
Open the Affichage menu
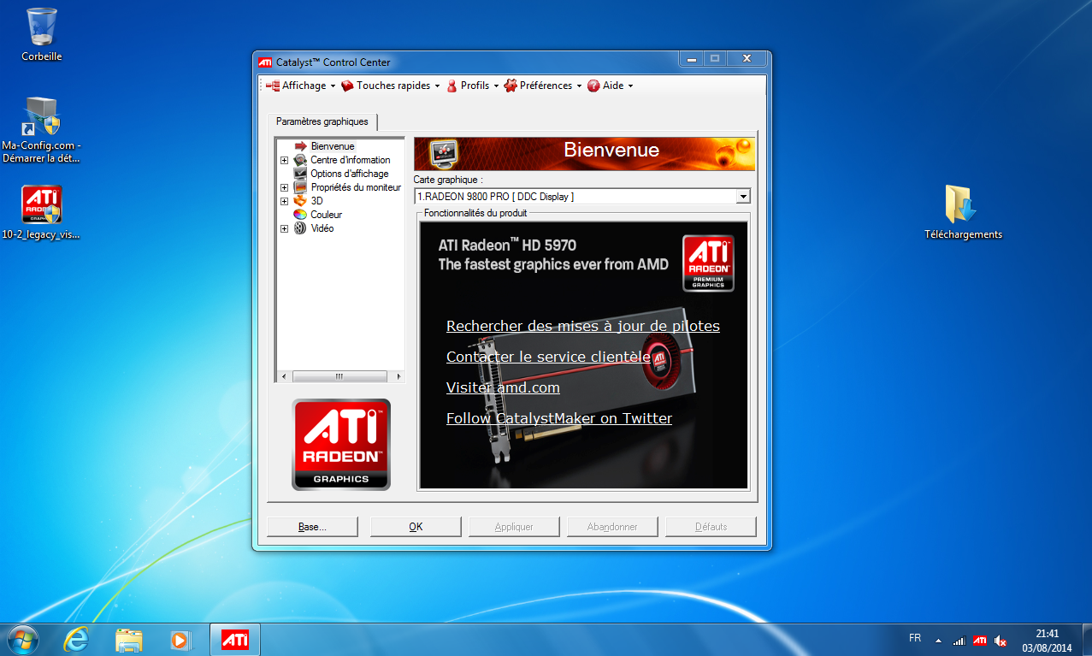pos(301,86)
